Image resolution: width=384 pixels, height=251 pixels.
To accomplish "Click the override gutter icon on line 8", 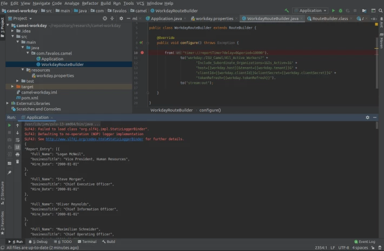I will 141,43.
